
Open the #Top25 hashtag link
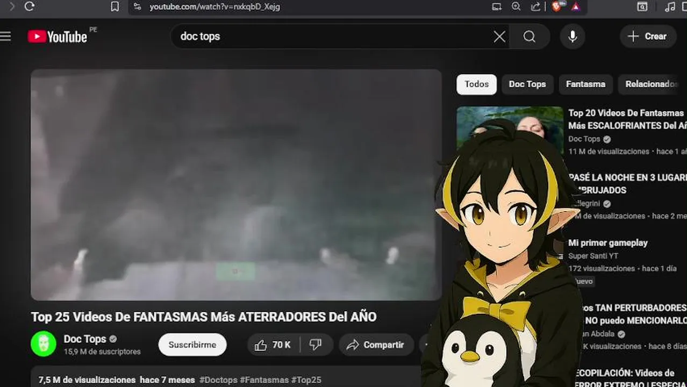click(306, 380)
